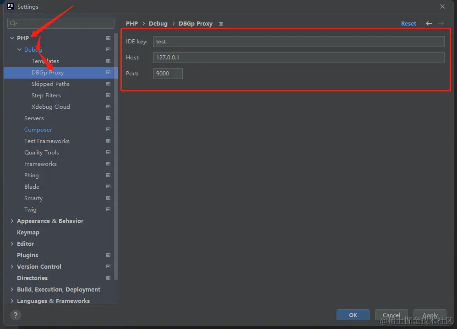This screenshot has height=329, width=457.
Task: Click the project-level icon beside DBGp Proxy row
Action: pos(108,73)
